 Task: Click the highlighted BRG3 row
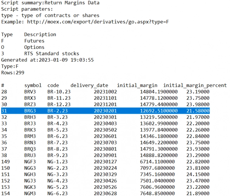tap(105, 111)
